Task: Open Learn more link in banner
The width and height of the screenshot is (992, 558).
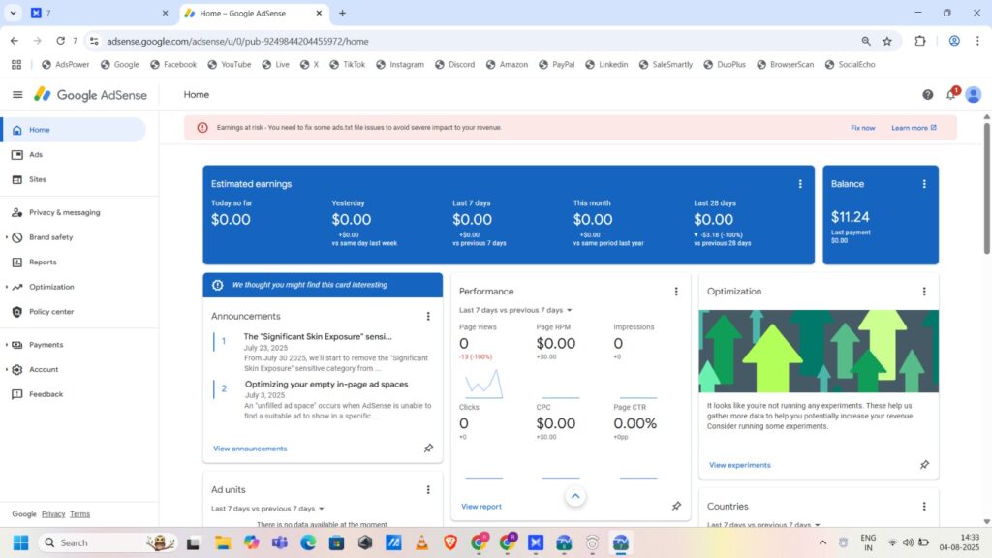Action: [914, 128]
